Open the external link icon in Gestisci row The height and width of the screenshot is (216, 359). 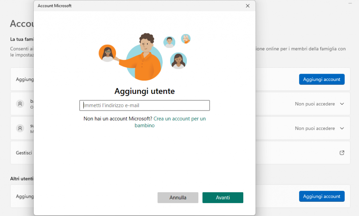point(342,153)
